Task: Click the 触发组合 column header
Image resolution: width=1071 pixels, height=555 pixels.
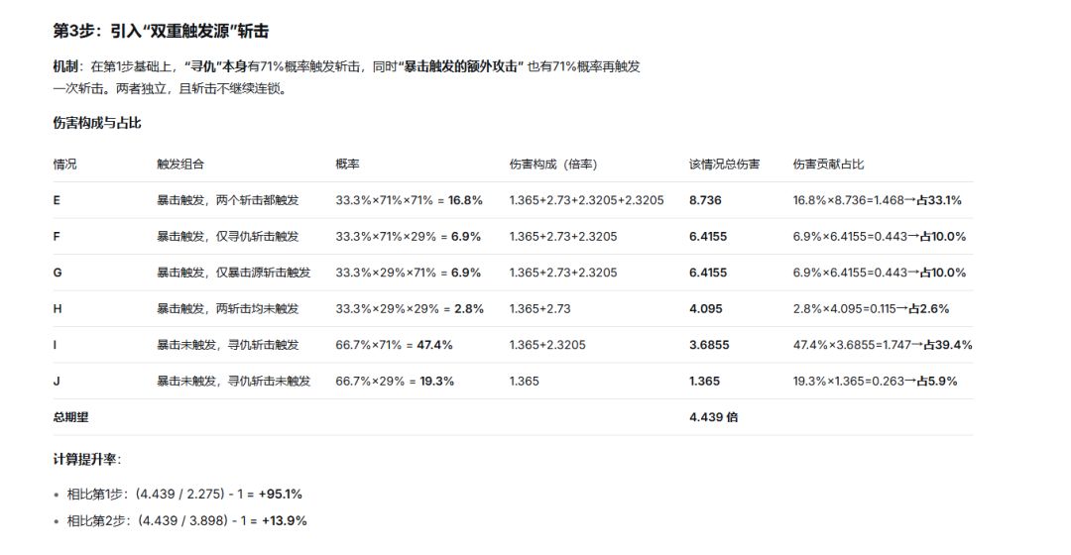Action: 180,164
